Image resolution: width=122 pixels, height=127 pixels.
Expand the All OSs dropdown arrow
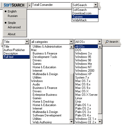99,42
